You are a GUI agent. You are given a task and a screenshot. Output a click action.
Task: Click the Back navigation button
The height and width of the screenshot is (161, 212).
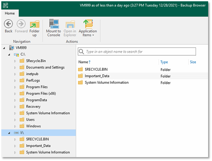(9, 26)
